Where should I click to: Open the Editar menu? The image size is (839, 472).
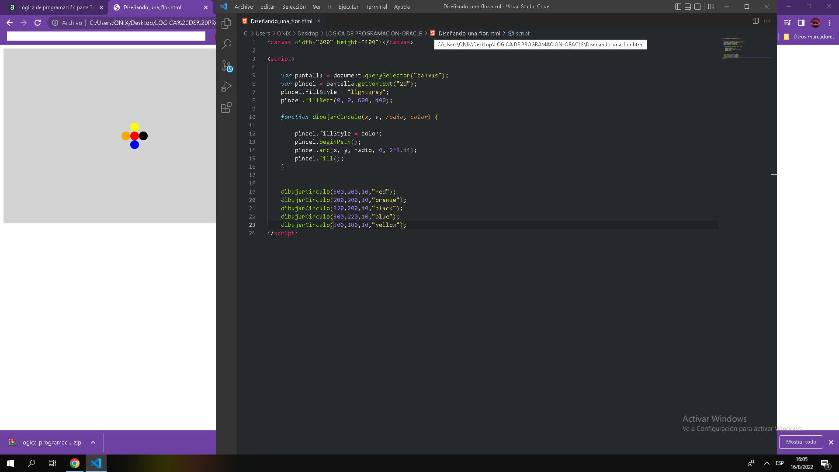coord(268,7)
